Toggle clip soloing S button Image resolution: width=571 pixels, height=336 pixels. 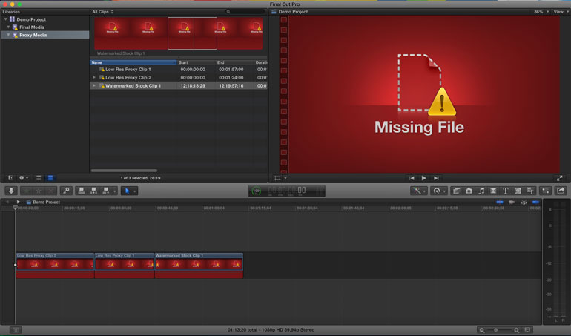click(x=524, y=202)
